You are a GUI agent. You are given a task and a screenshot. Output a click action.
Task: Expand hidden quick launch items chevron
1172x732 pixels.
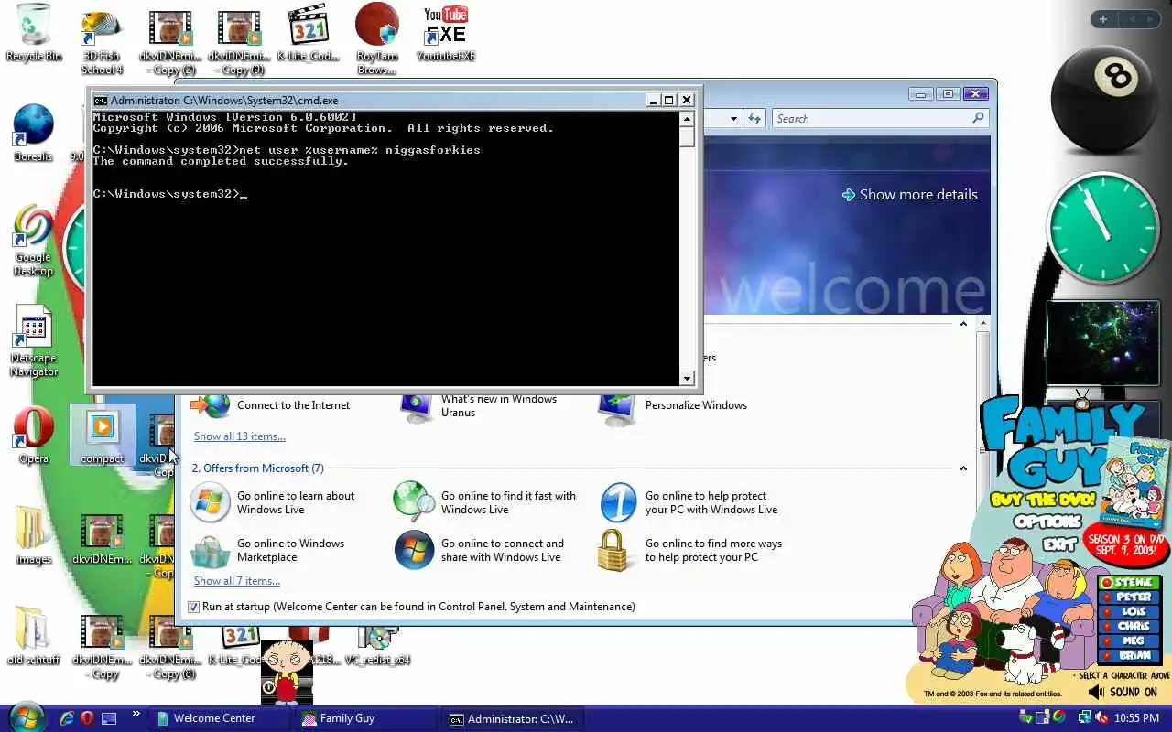136,714
